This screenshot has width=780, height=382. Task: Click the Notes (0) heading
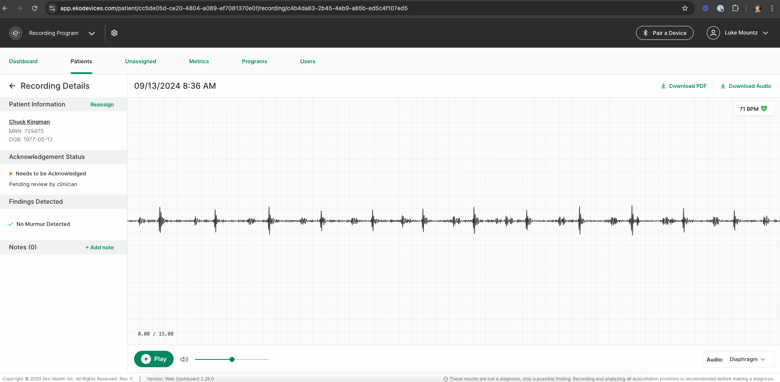pos(23,247)
